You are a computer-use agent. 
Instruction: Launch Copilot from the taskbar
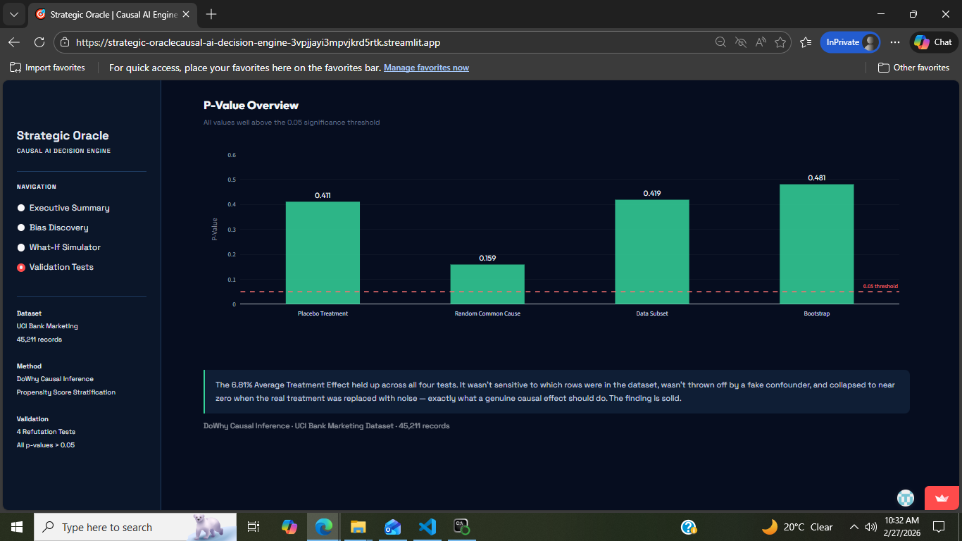pos(289,527)
